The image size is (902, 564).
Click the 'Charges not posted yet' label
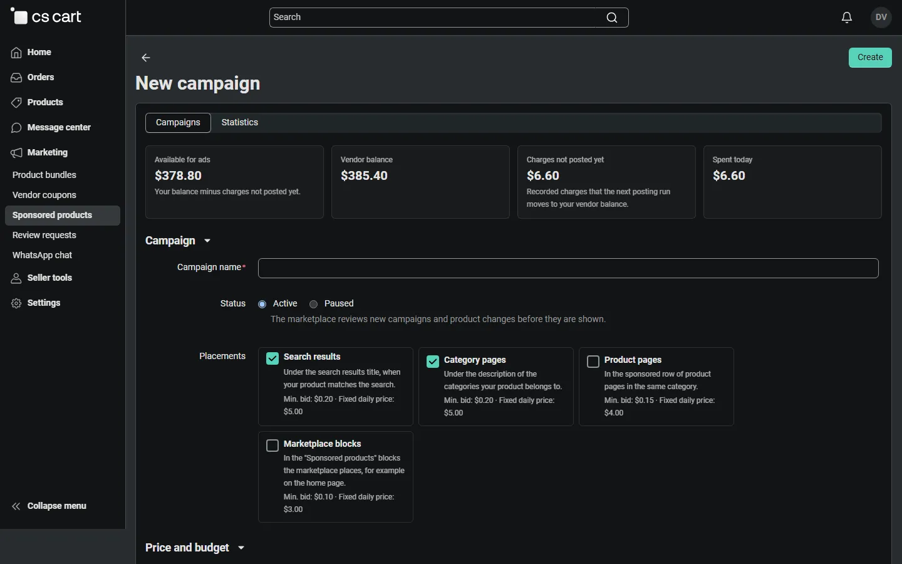(566, 160)
